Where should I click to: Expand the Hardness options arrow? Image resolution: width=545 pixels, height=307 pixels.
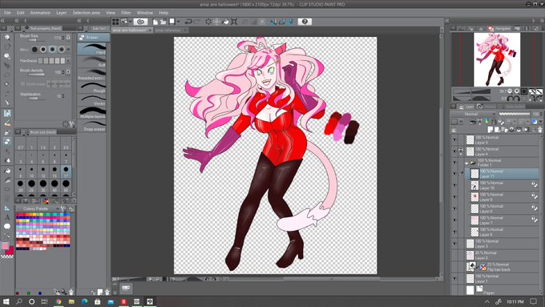click(68, 61)
